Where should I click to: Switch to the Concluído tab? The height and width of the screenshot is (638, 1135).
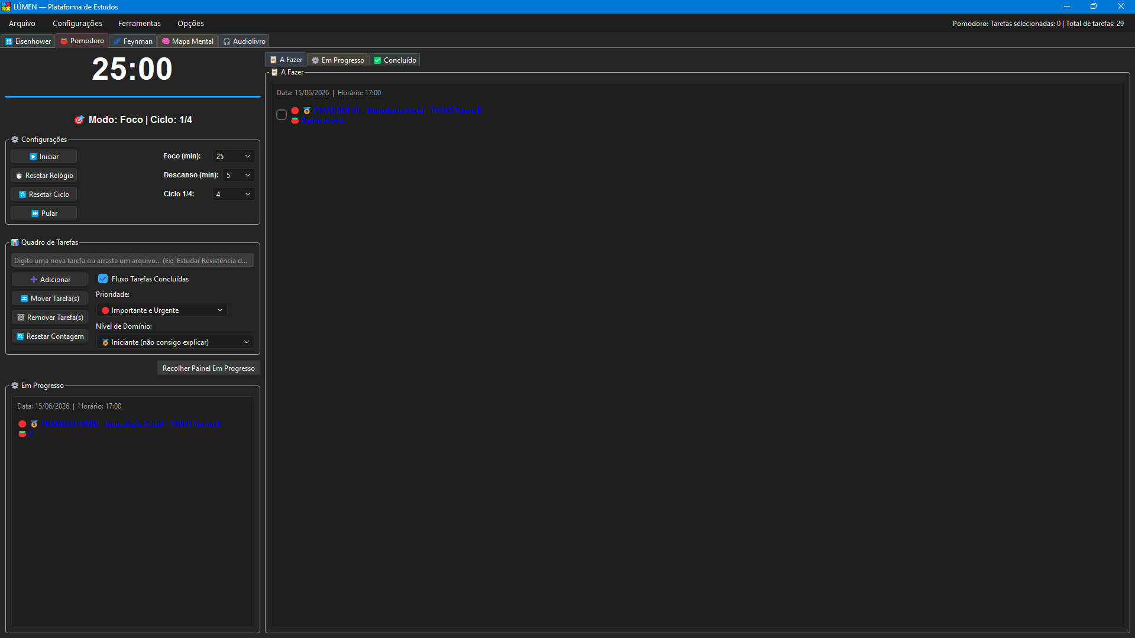(x=395, y=60)
